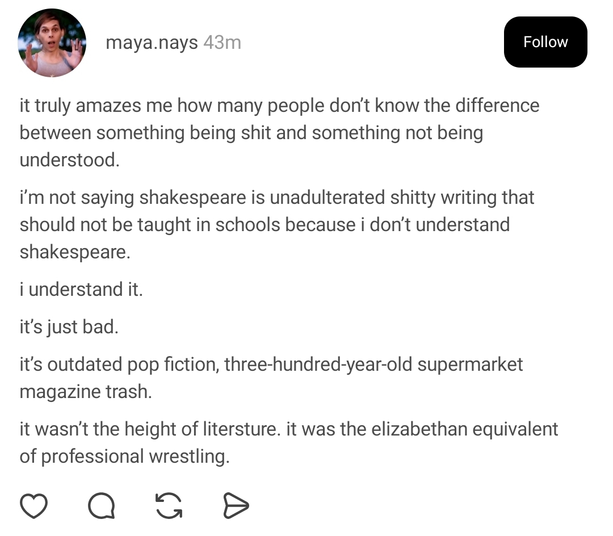Click the word "supermarket" in the post
Screen dimensions: 613x536
point(470,364)
